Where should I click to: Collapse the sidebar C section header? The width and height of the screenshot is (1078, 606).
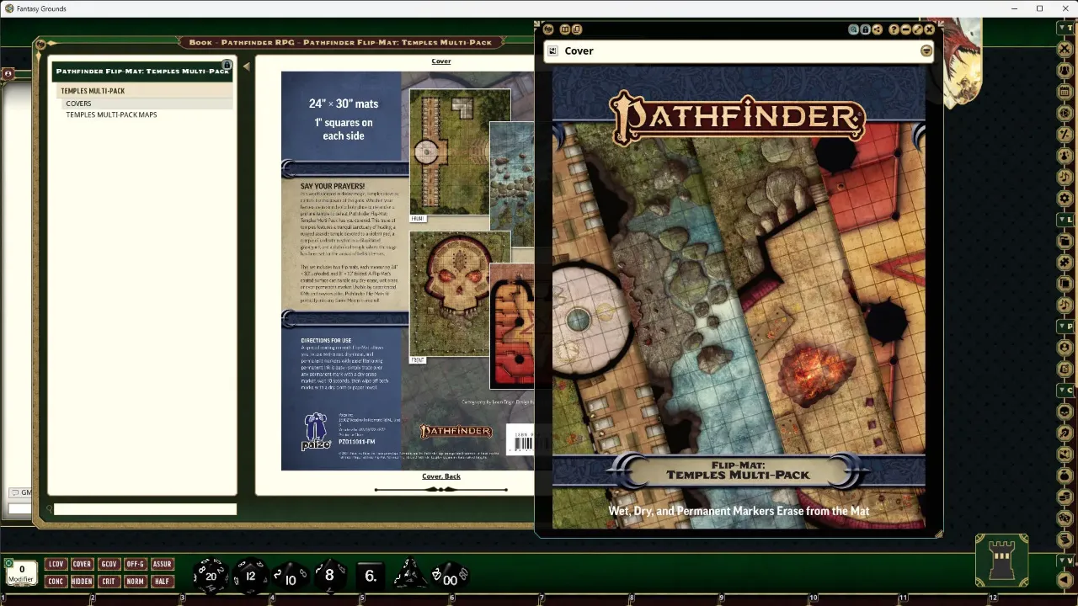pos(1065,390)
